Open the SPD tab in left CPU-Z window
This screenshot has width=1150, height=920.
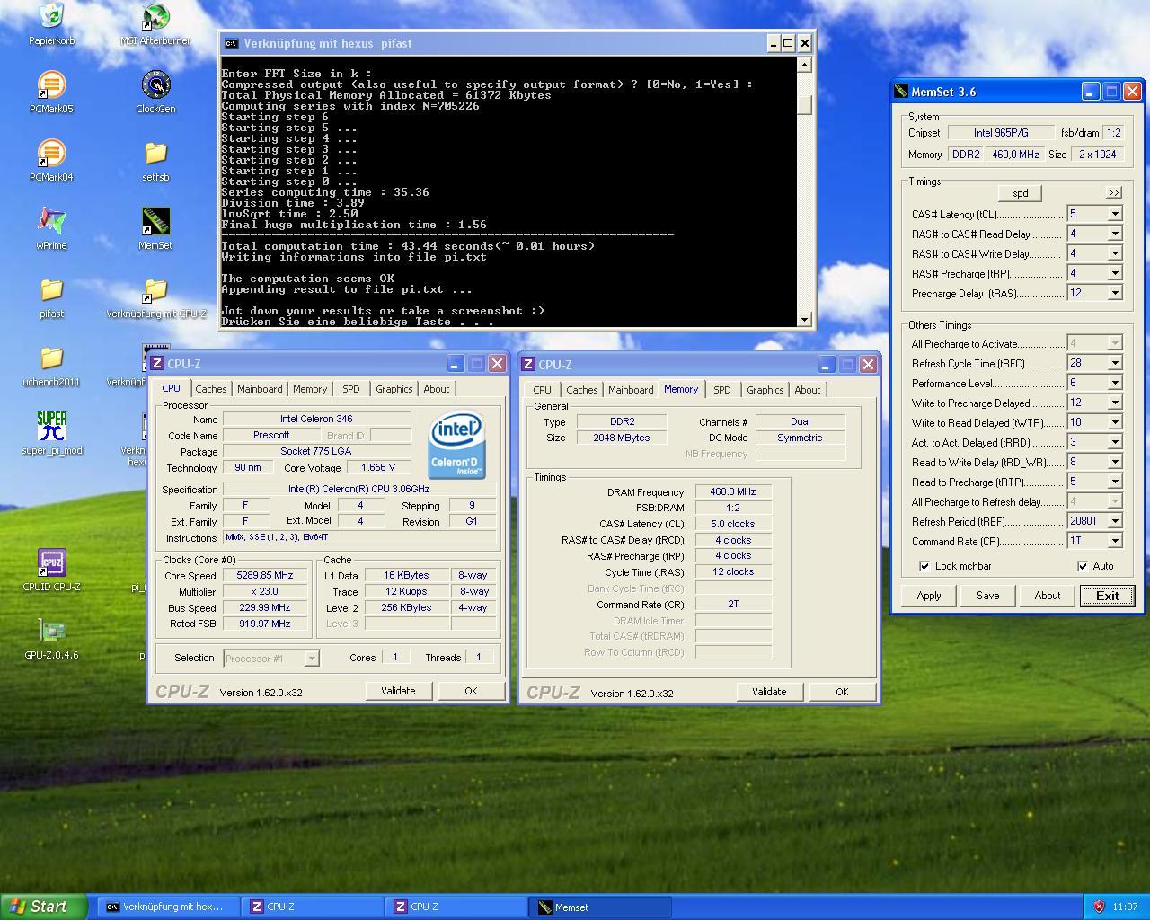(351, 389)
